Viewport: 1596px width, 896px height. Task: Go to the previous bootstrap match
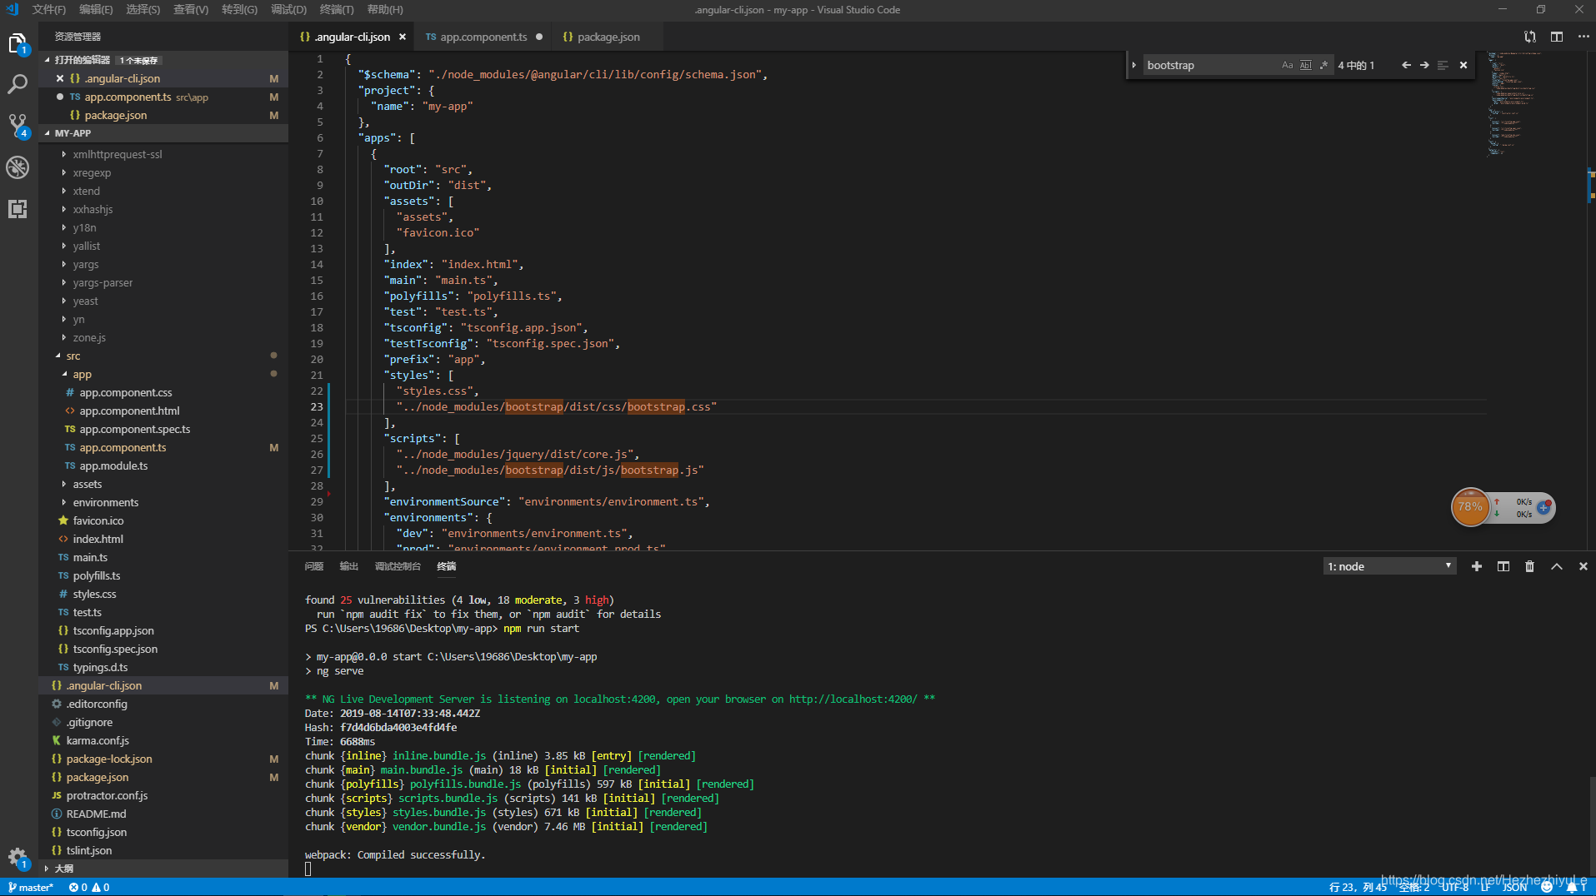(1406, 65)
